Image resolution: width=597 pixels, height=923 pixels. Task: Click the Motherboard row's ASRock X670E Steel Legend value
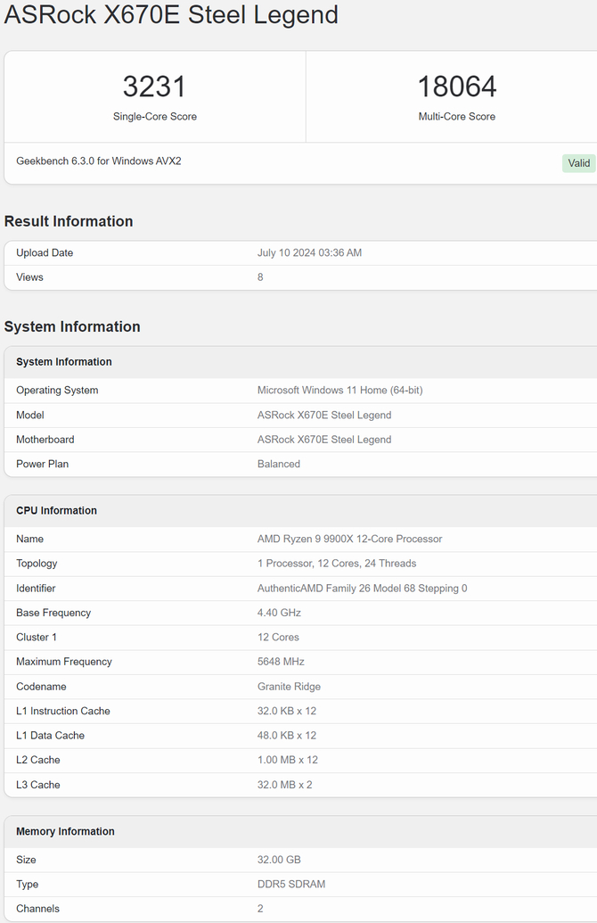pyautogui.click(x=324, y=440)
